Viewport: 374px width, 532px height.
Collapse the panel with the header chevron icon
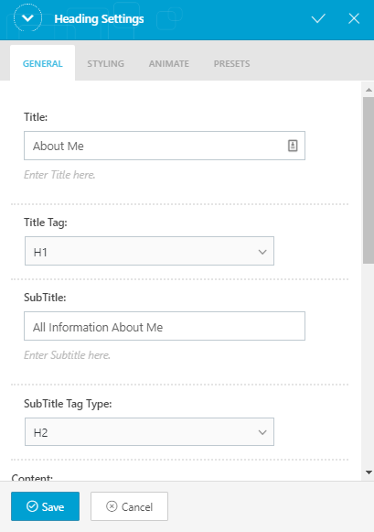[27, 18]
